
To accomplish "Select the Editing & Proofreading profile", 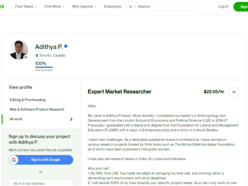I will (x=27, y=100).
